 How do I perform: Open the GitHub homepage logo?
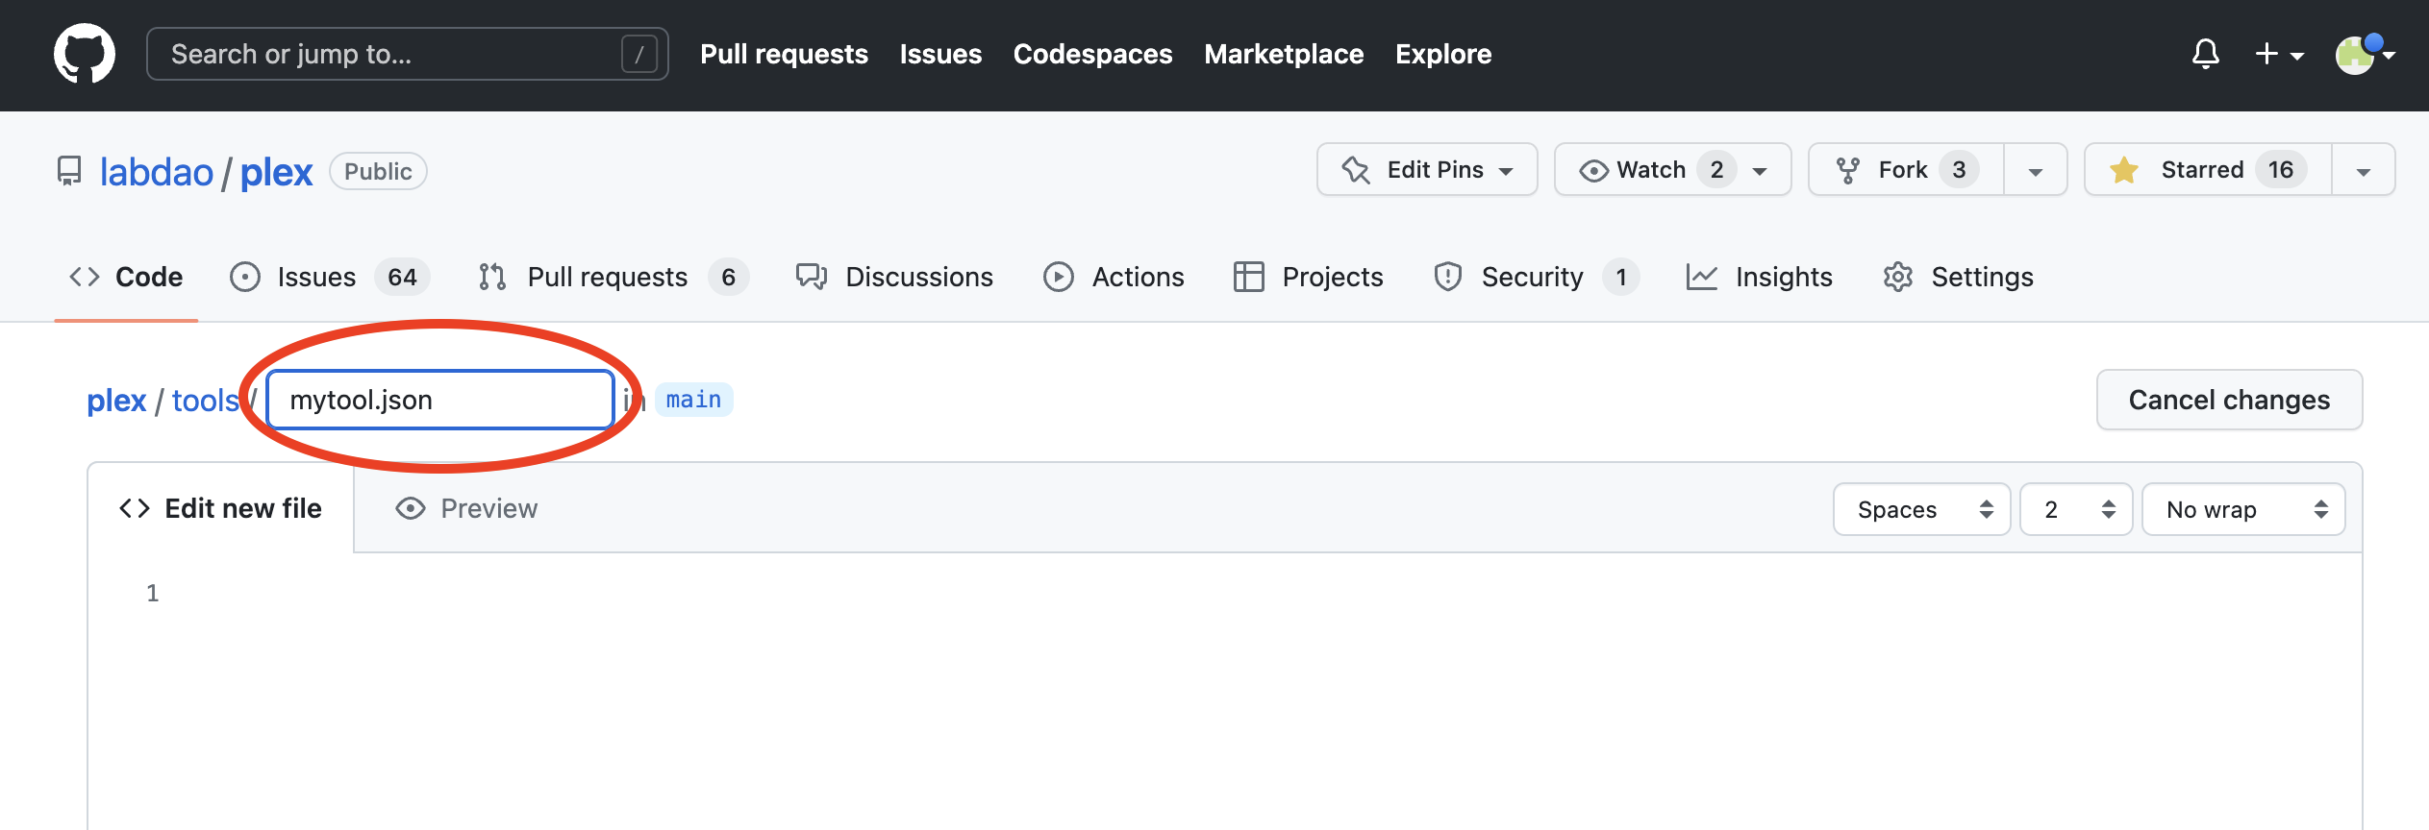pyautogui.click(x=85, y=54)
